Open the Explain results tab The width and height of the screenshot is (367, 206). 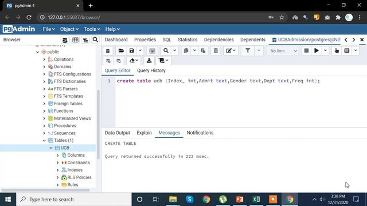click(x=144, y=133)
